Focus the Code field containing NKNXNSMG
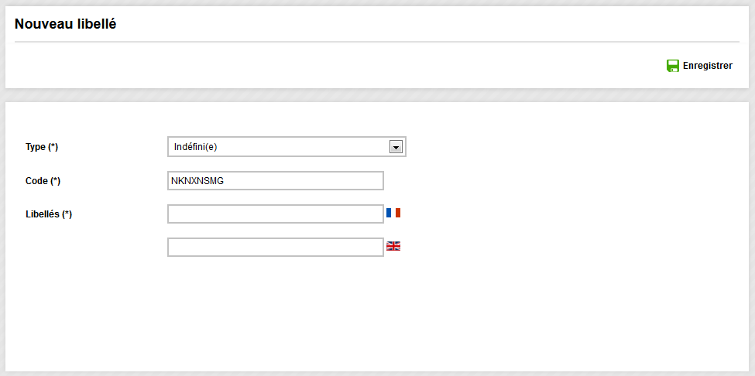This screenshot has height=376, width=755. pyautogui.click(x=276, y=181)
